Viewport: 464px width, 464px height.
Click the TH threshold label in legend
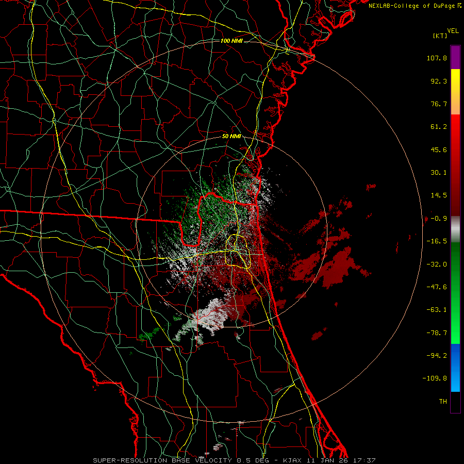click(x=443, y=402)
